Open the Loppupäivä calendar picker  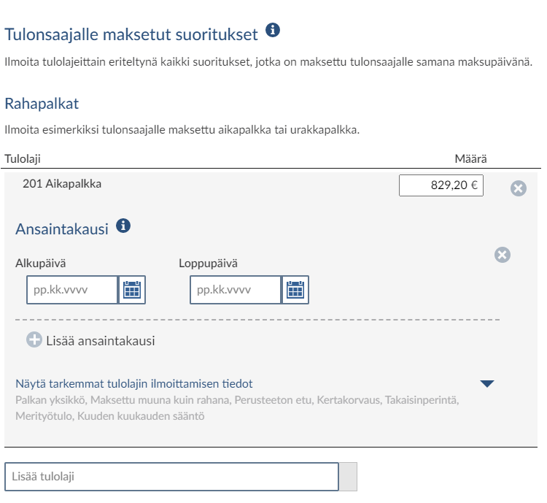click(295, 290)
